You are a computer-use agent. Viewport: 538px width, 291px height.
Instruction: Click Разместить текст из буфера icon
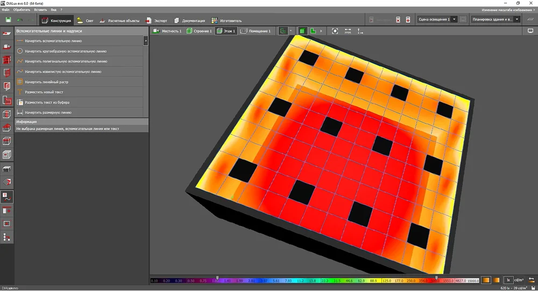click(20, 102)
